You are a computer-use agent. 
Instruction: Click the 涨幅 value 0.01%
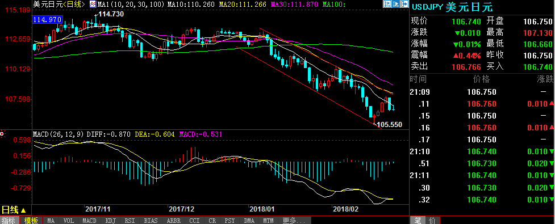(468, 44)
